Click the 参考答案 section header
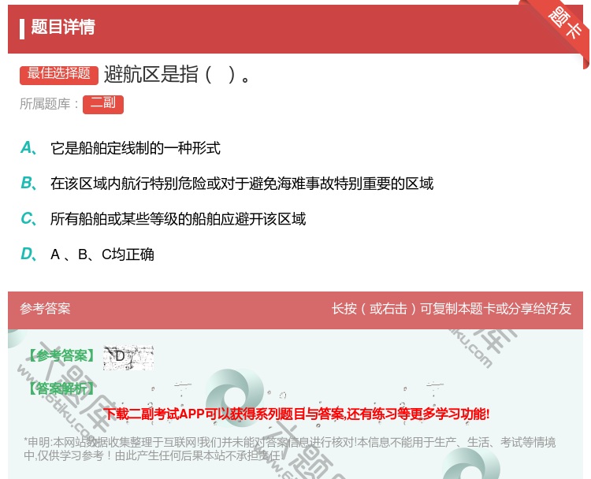Screen dimensions: 591x479 pyautogui.click(x=45, y=309)
